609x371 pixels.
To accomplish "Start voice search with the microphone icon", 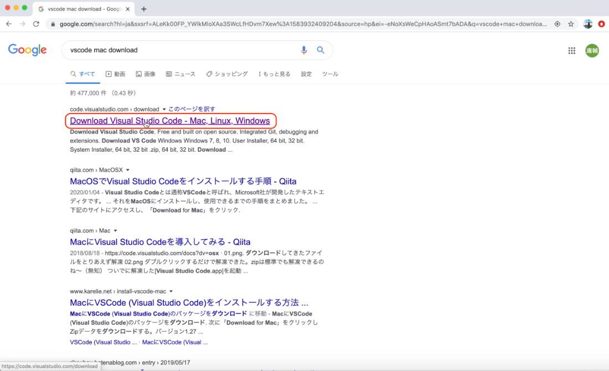I will pyautogui.click(x=304, y=50).
